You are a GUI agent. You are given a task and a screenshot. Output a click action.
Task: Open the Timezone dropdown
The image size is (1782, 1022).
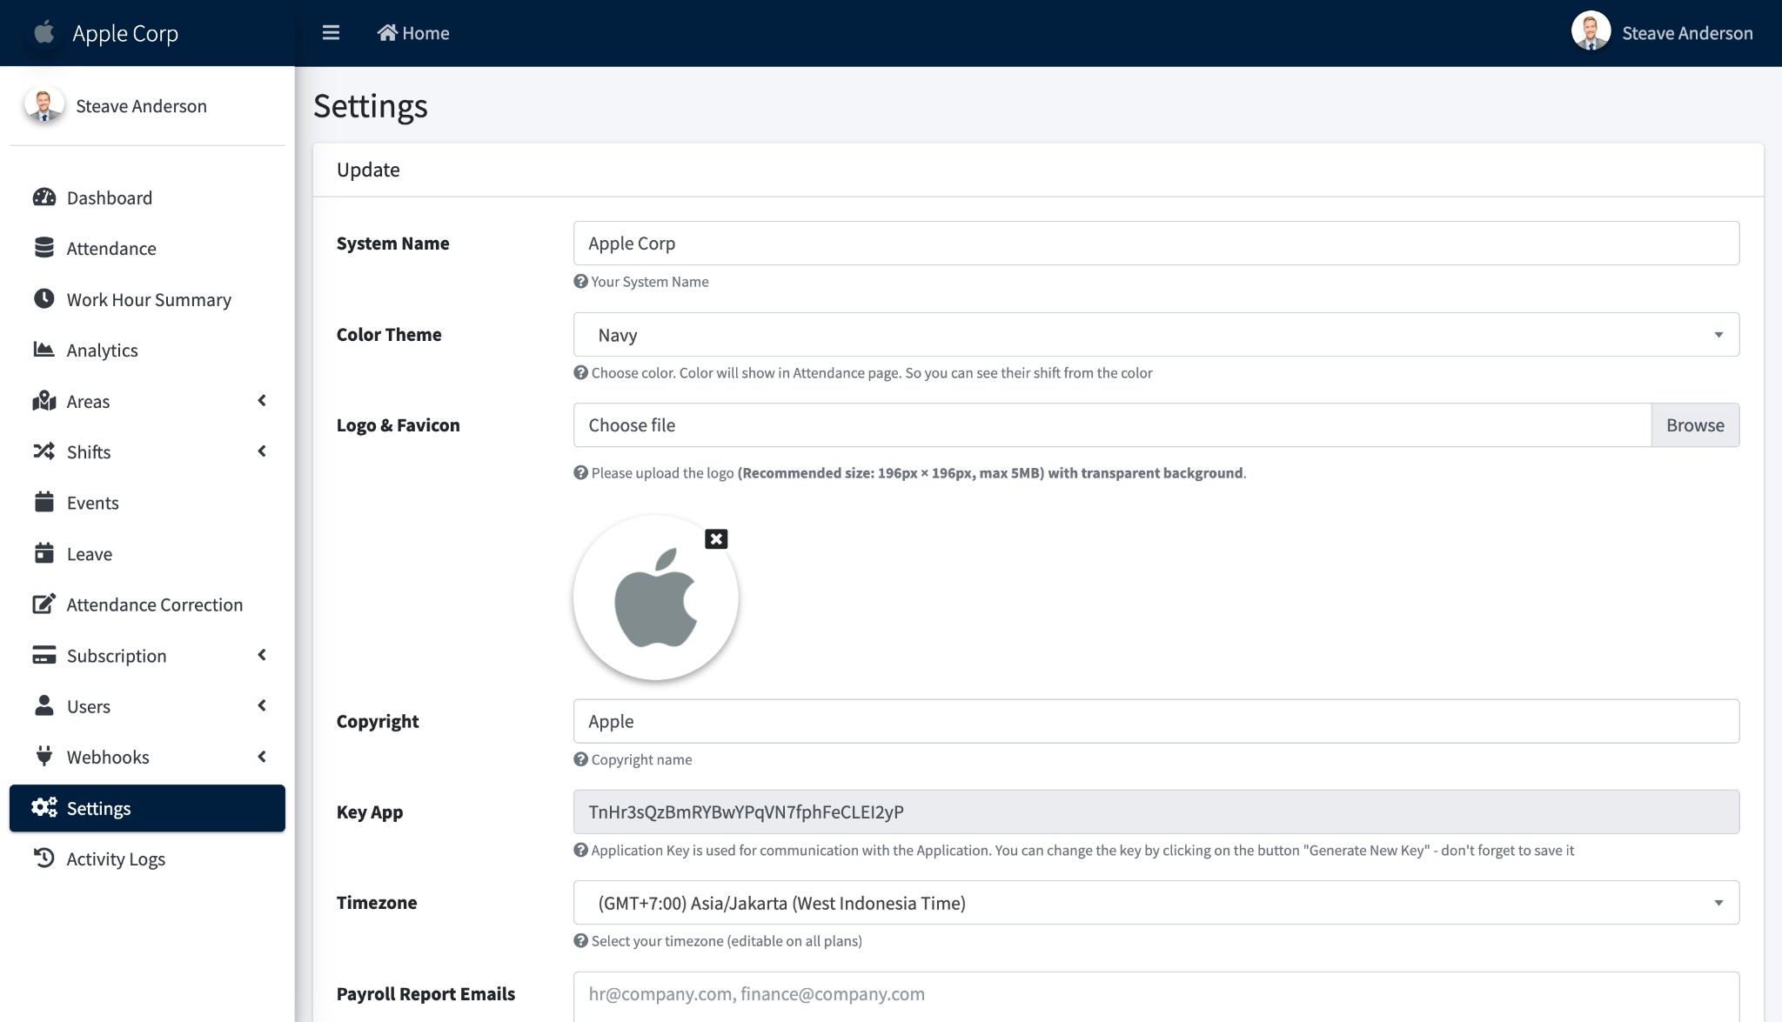(1156, 903)
